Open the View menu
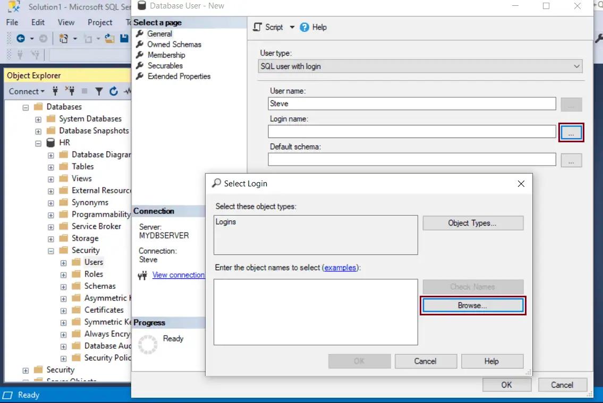603x403 pixels. (66, 22)
